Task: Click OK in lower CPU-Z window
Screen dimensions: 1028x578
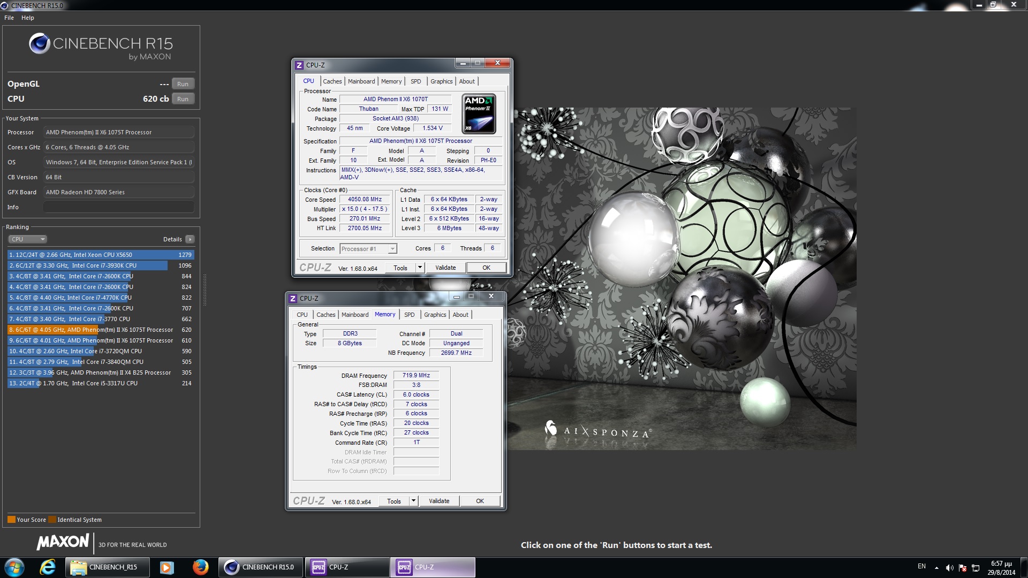Action: click(x=480, y=501)
